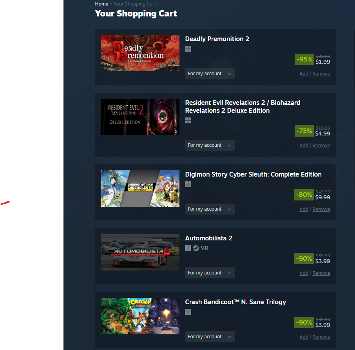Open the Automobilista 2 cover image
355x350 pixels.
[140, 252]
